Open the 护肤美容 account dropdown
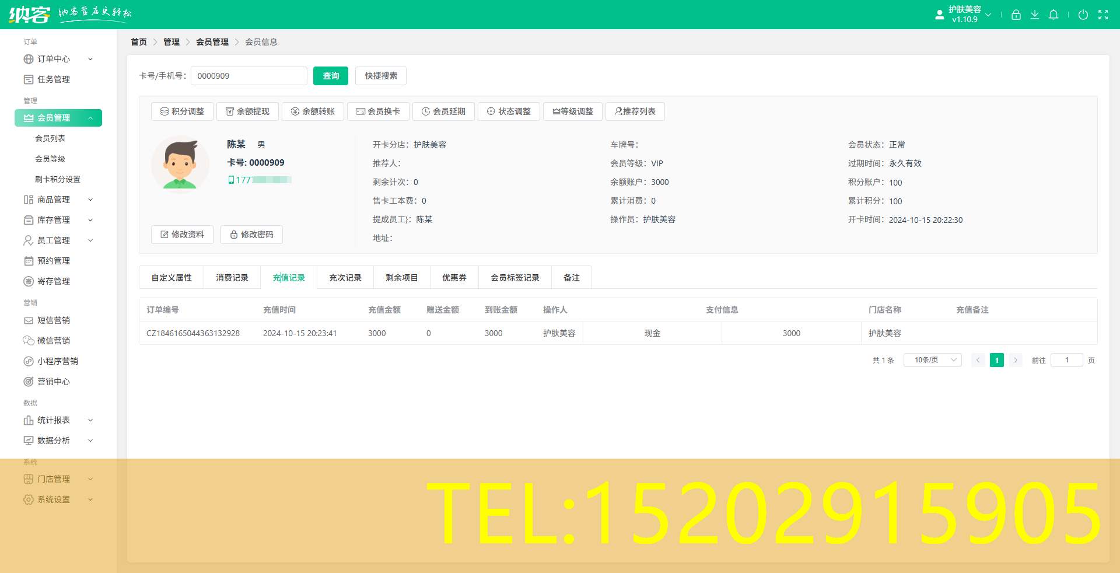 click(965, 14)
